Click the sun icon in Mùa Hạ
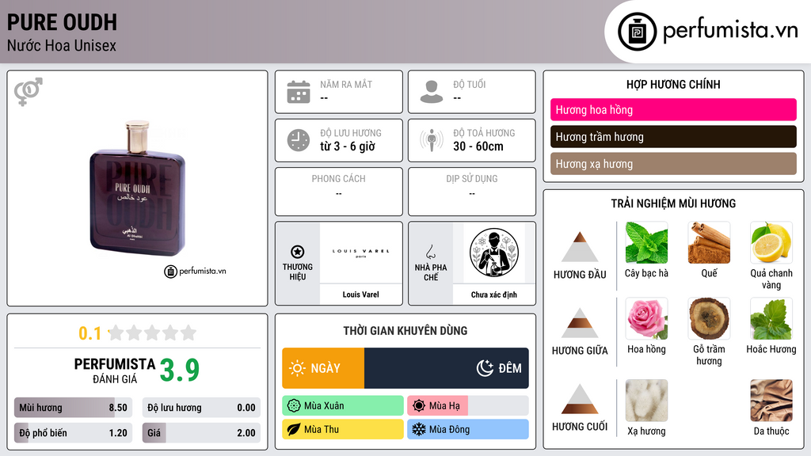The width and height of the screenshot is (811, 456). [419, 406]
